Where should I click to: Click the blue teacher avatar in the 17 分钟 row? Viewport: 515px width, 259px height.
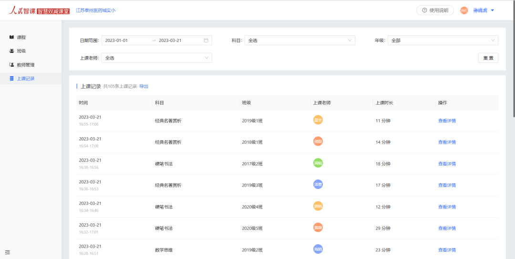(x=318, y=185)
